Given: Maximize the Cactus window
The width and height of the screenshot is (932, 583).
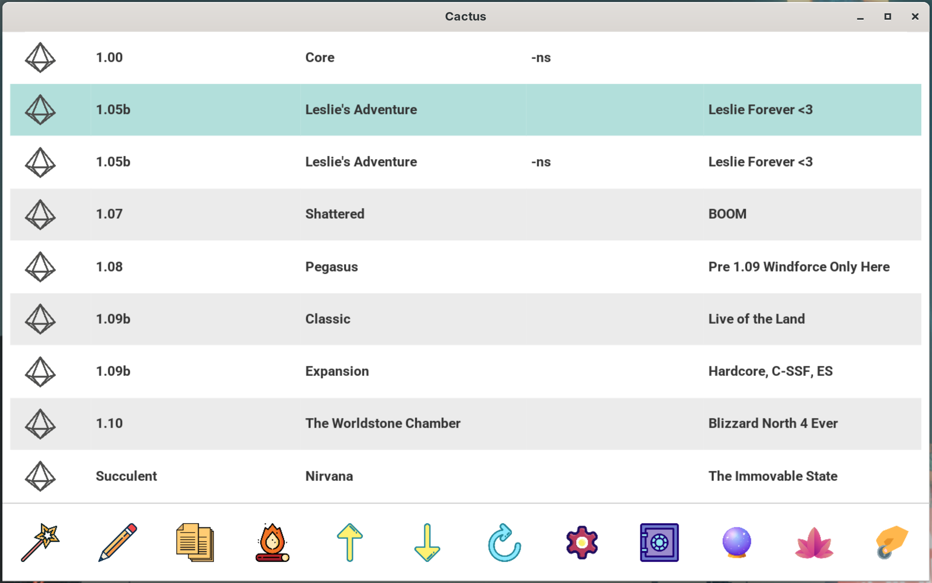Looking at the screenshot, I should click(x=888, y=17).
